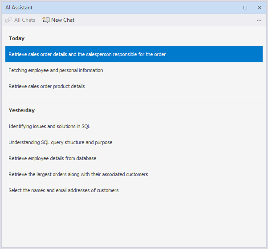The image size is (268, 249).
Task: Click the Today group header
Action: click(x=16, y=38)
